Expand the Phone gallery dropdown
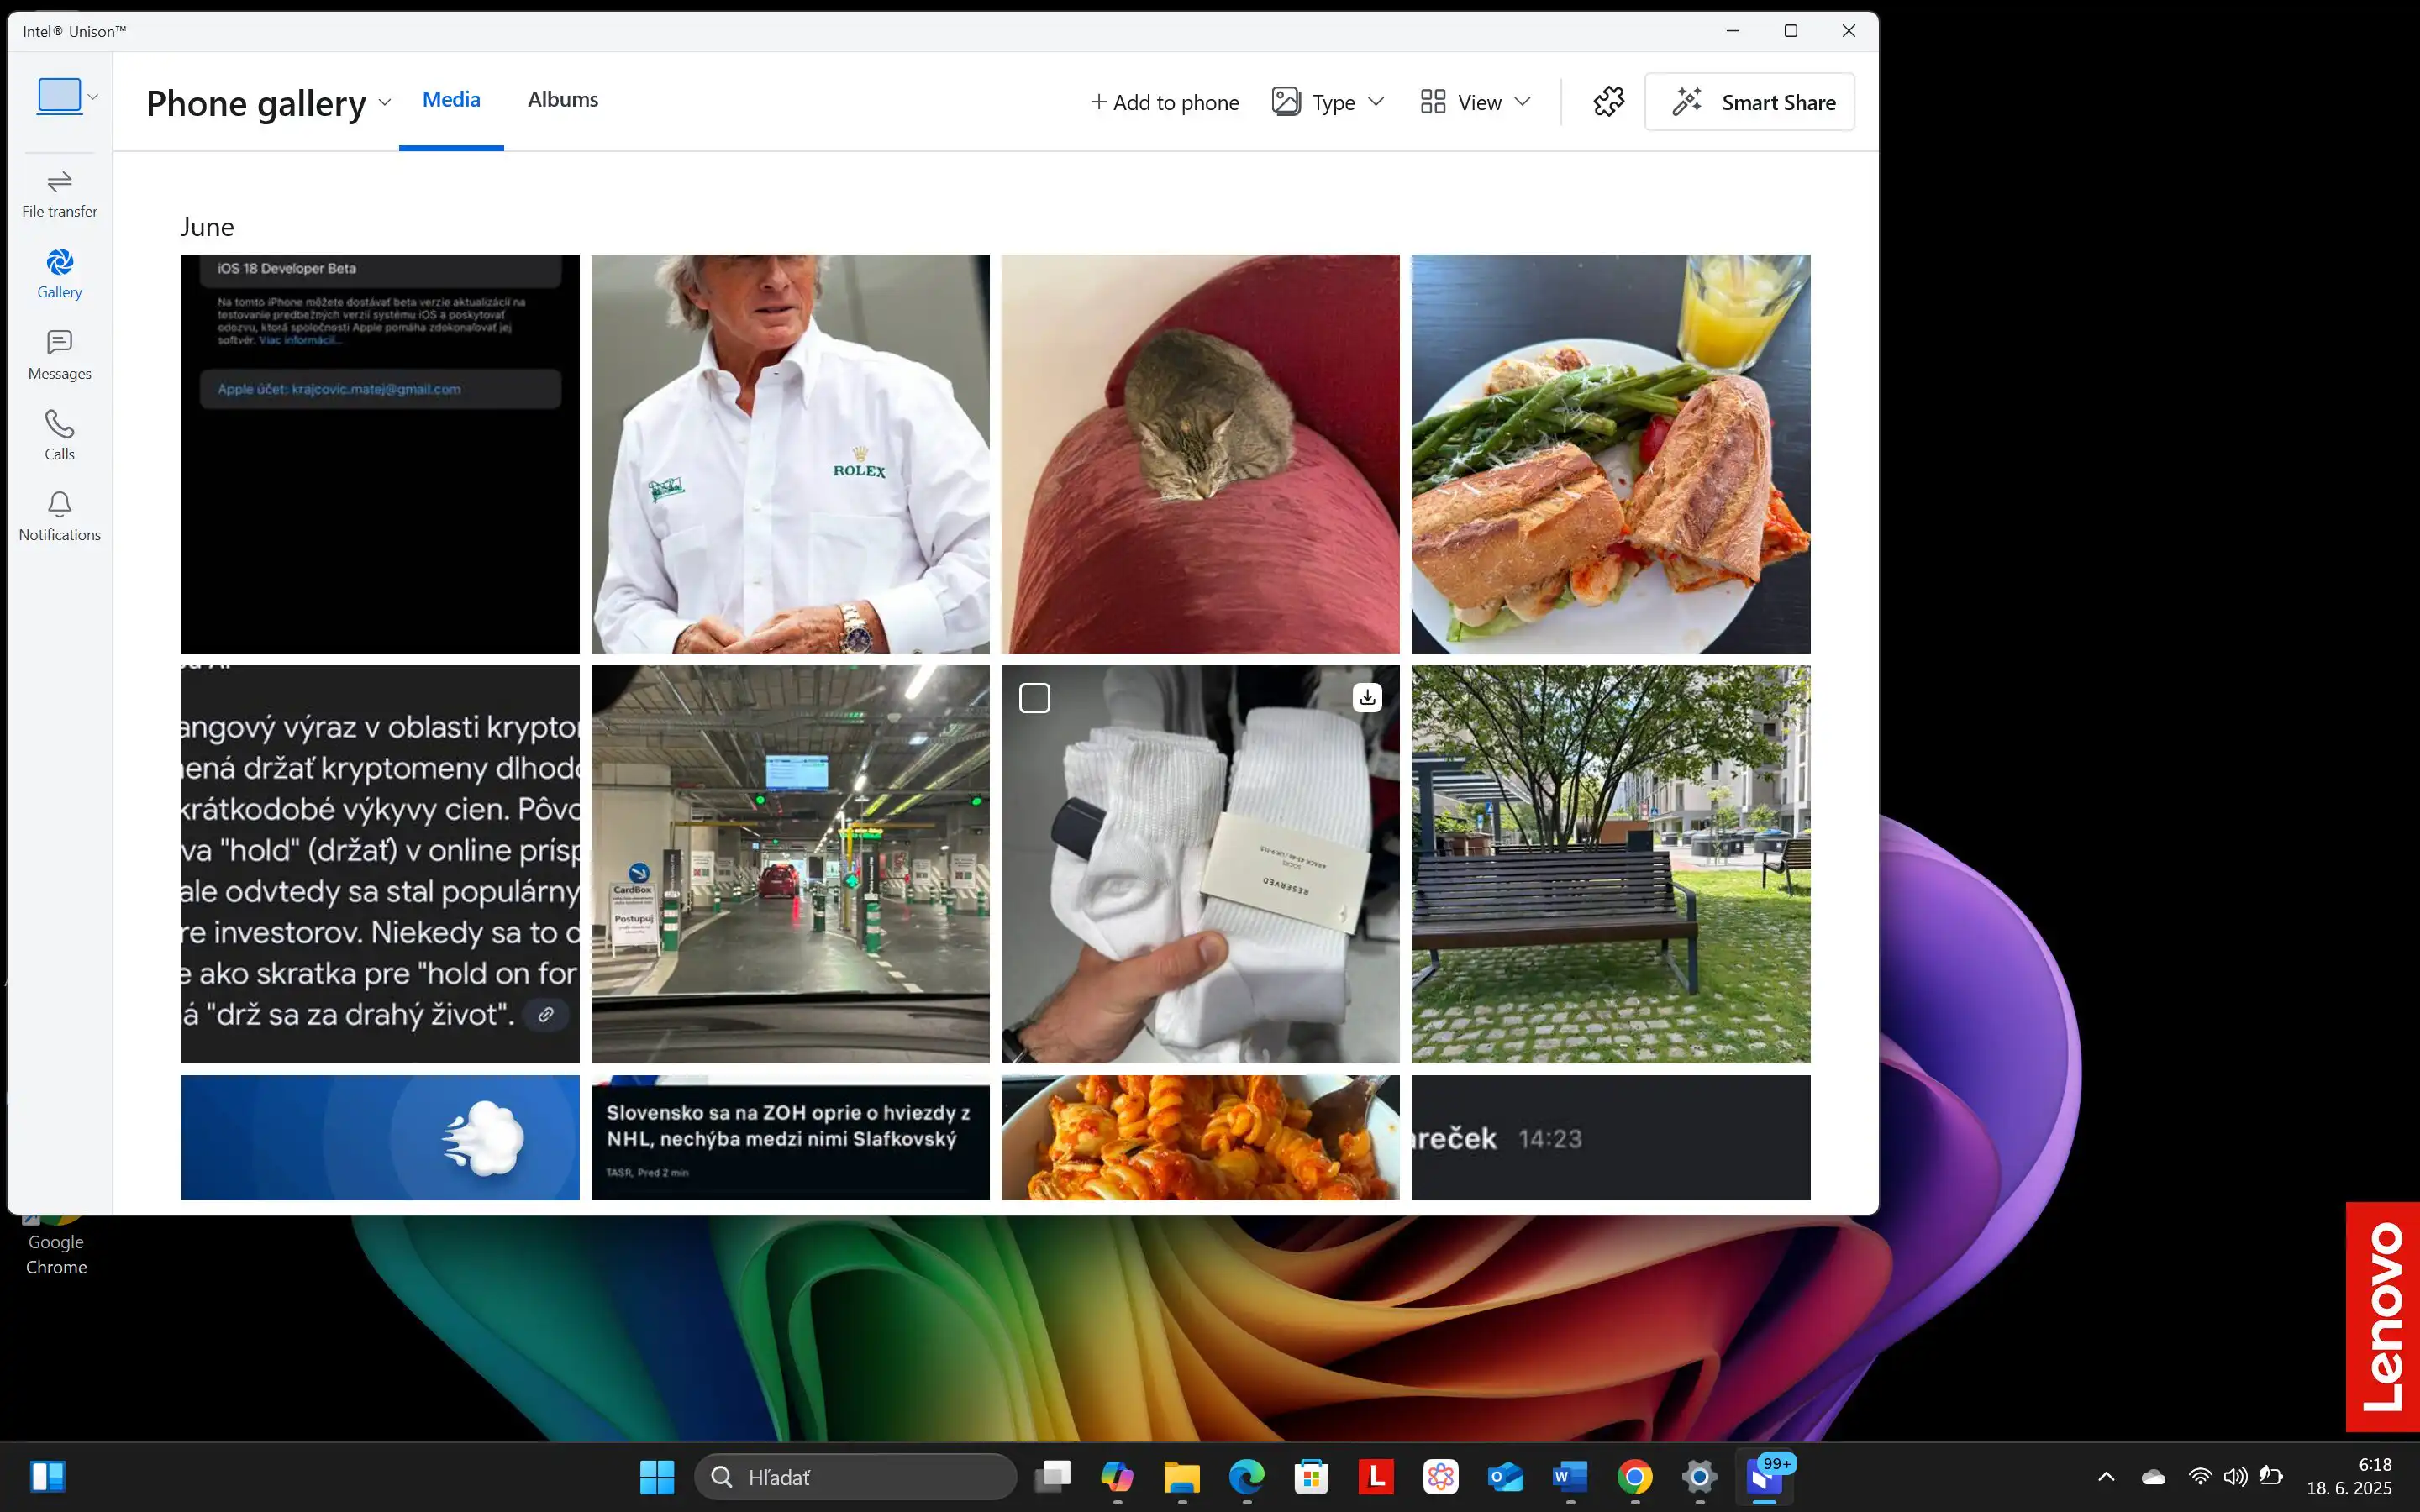Viewport: 2420px width, 1512px height. [x=384, y=103]
